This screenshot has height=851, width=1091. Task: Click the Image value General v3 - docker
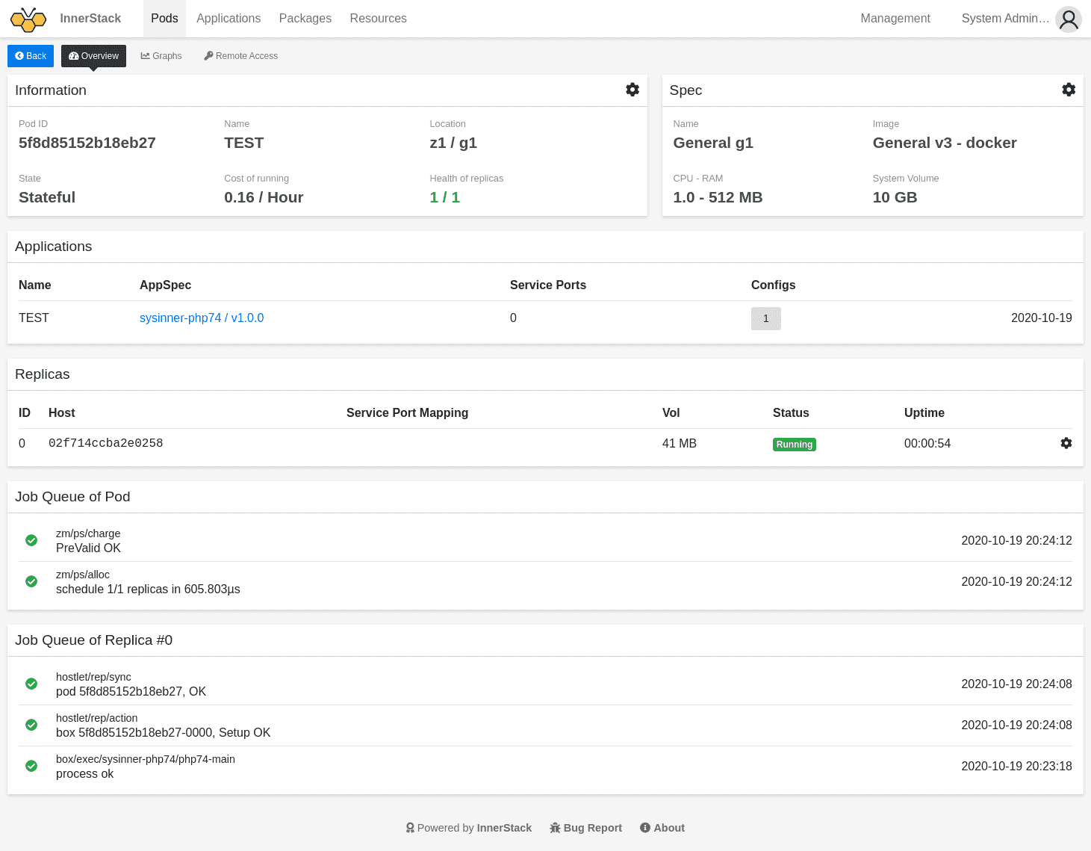click(945, 143)
